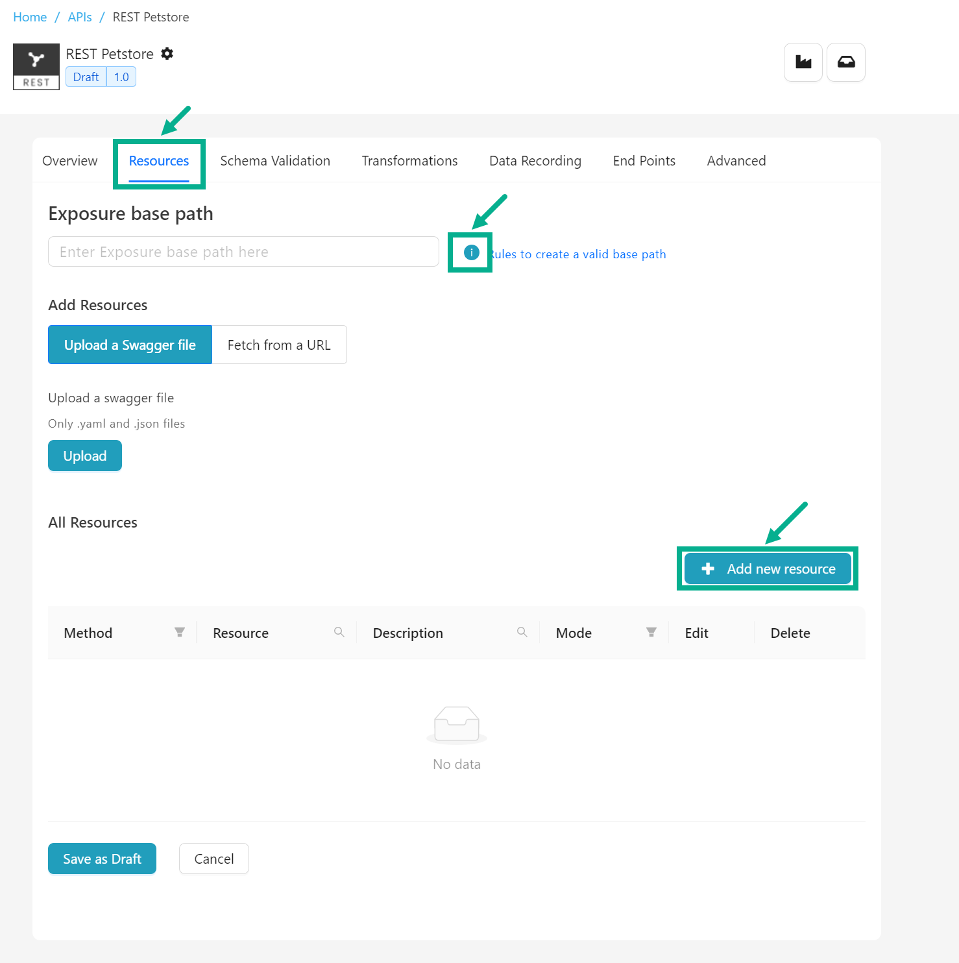Focus the Exposure base path input field
This screenshot has width=959, height=963.
tap(243, 252)
